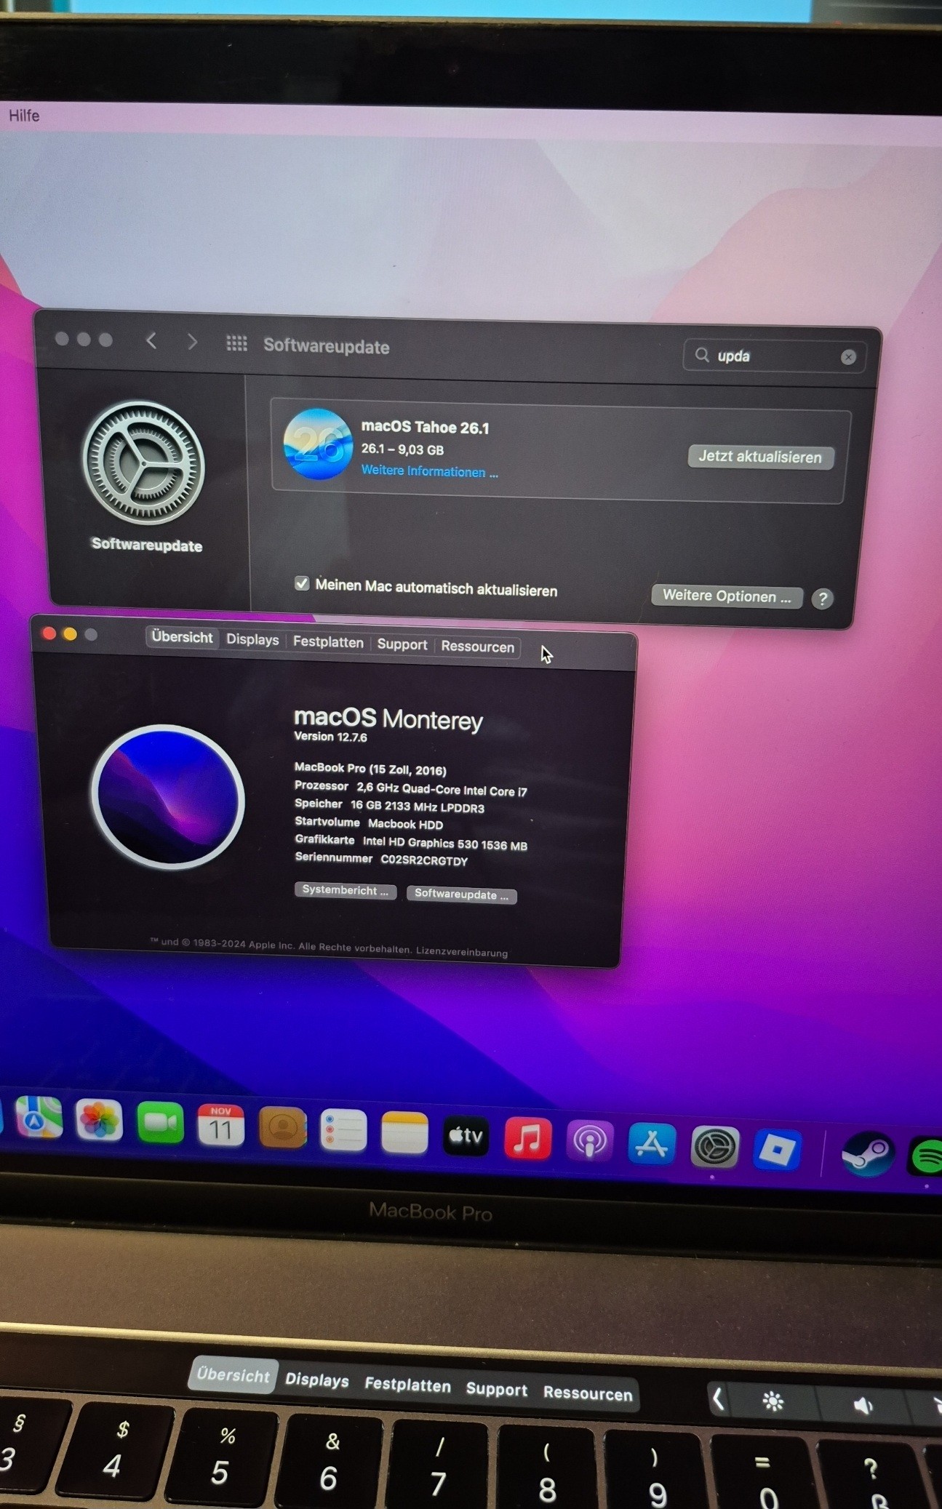Clear the 'upda' search text

pyautogui.click(x=848, y=357)
